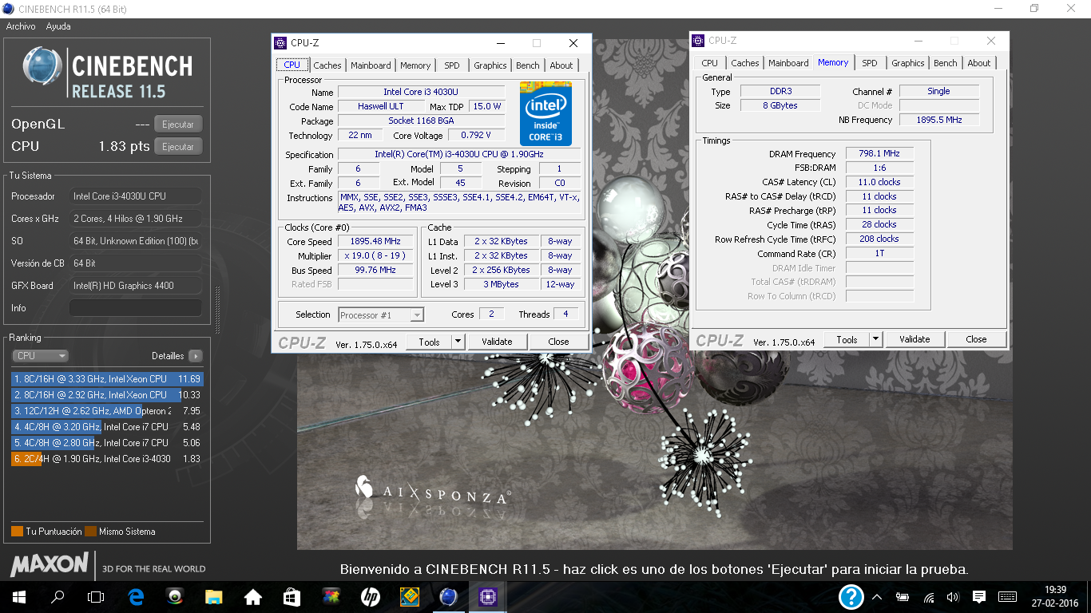Launch Microsoft Edge from taskbar
The height and width of the screenshot is (613, 1091).
(136, 596)
